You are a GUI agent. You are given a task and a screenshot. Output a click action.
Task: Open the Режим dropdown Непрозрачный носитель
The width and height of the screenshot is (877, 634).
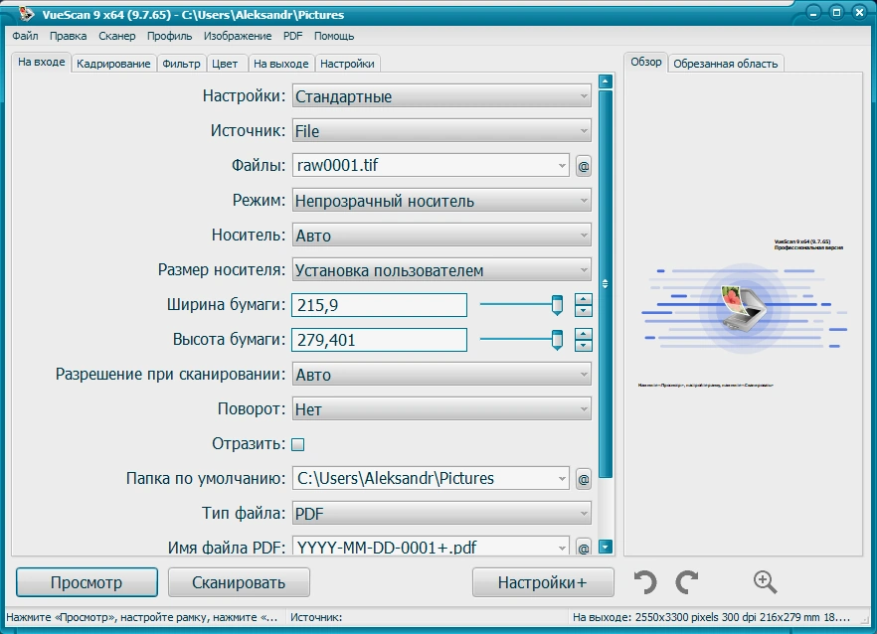coord(441,201)
